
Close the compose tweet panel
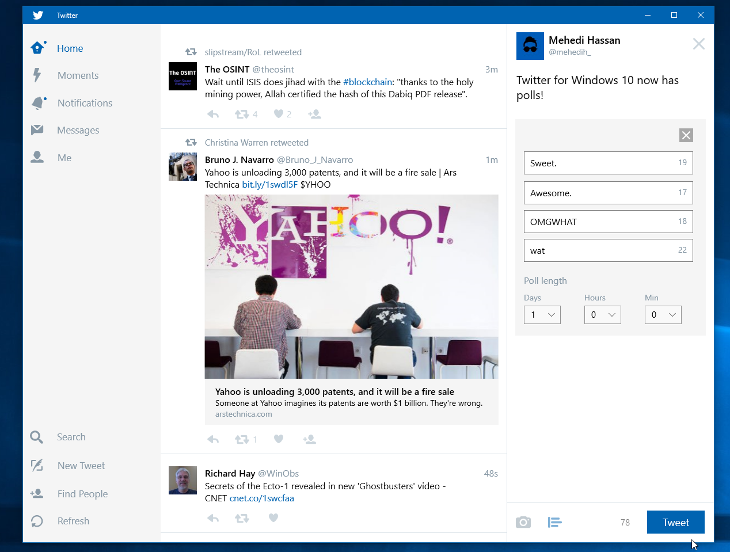(x=699, y=44)
